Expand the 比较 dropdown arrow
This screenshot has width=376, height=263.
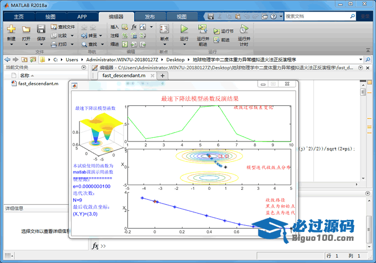click(72, 36)
